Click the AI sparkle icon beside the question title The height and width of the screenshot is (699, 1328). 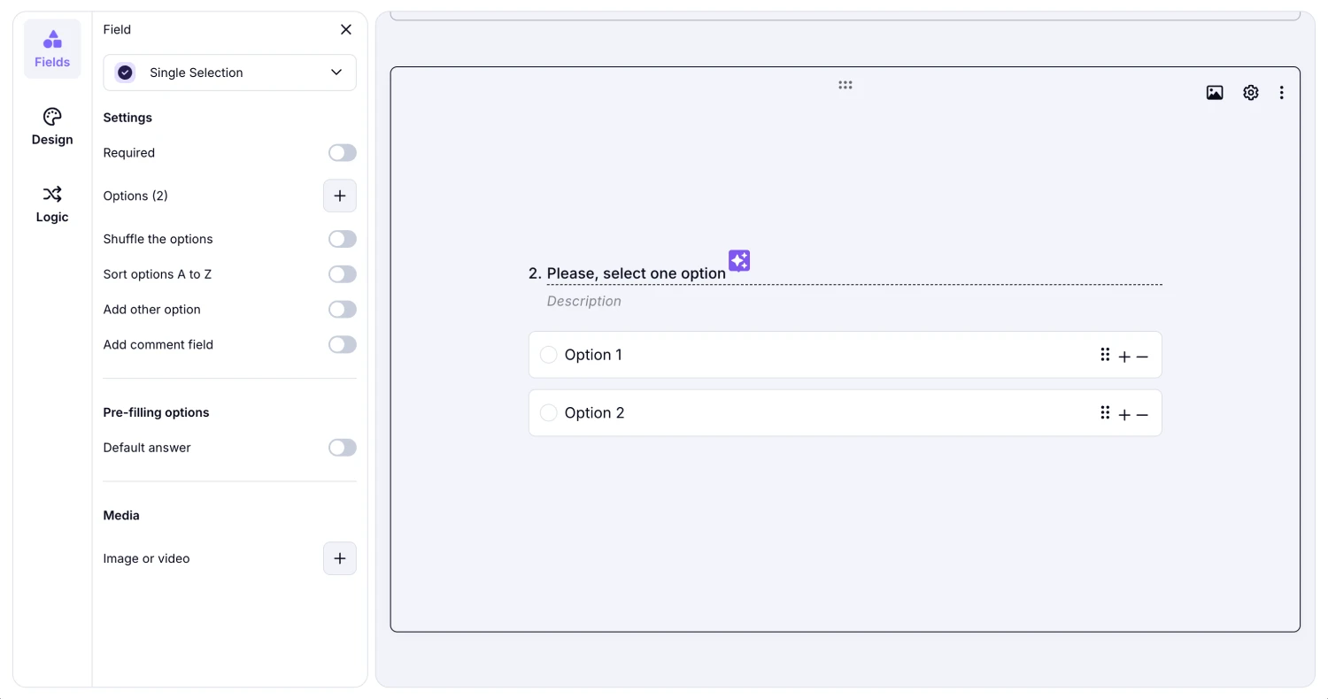739,260
